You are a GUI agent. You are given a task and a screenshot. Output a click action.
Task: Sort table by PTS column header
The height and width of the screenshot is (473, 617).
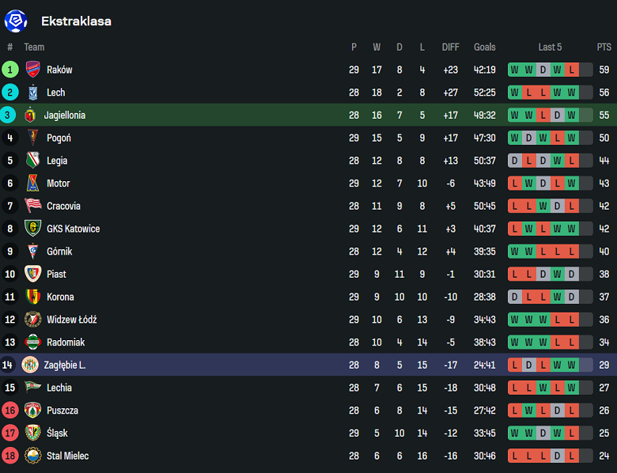[x=604, y=47]
